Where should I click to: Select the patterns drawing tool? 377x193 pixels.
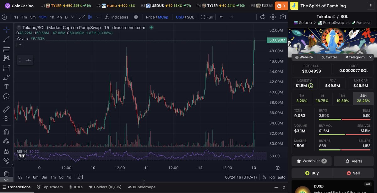[6, 58]
